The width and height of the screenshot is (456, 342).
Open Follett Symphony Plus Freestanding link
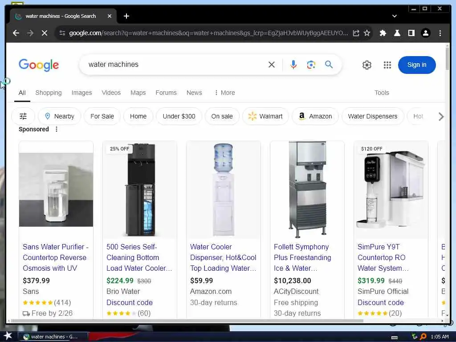[302, 258]
